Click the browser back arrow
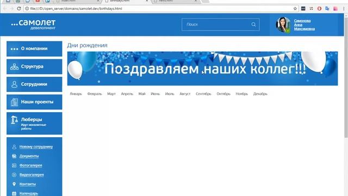 click(5, 9)
